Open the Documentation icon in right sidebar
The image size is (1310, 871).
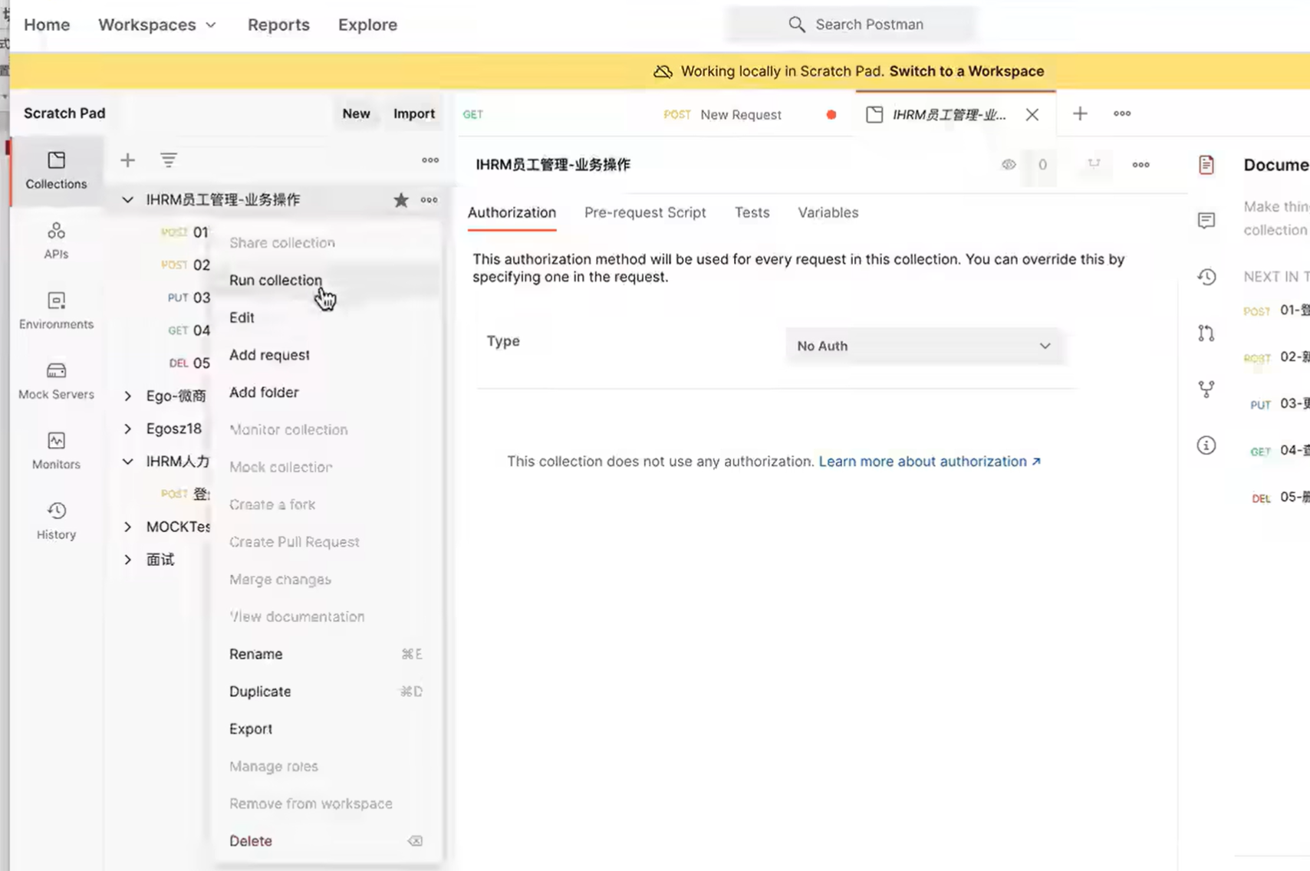tap(1206, 165)
